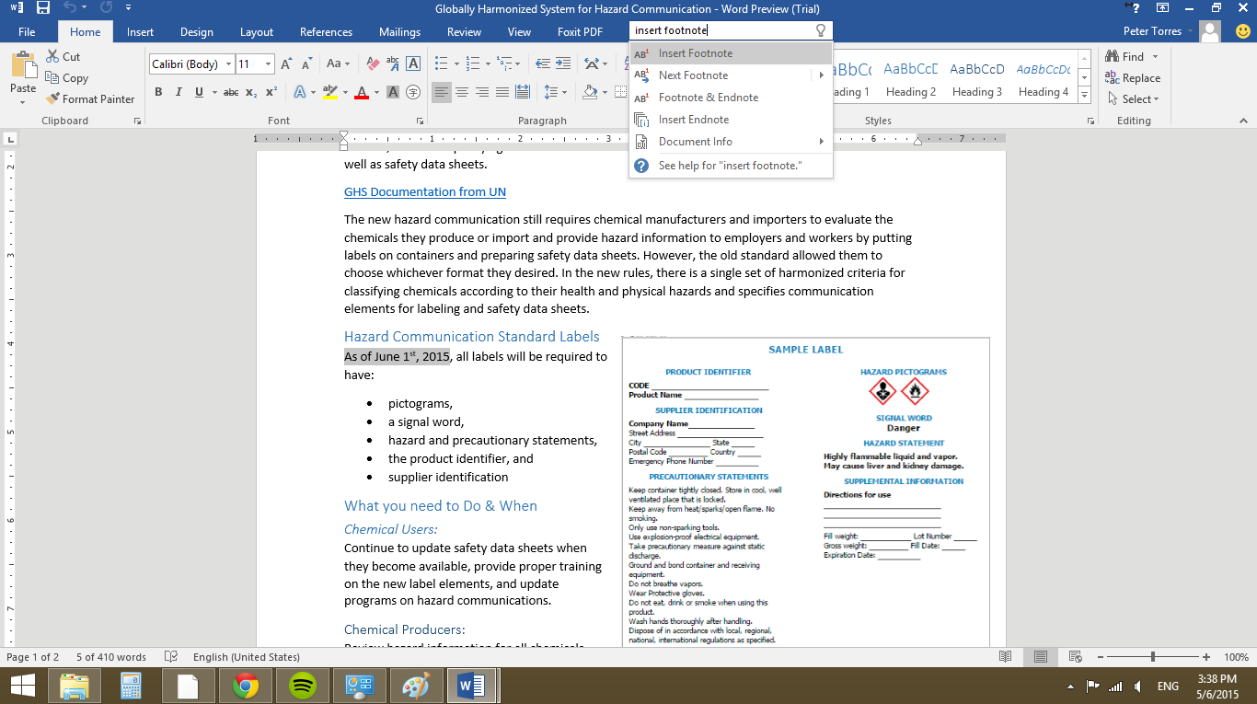Click the Format Painter brush icon
The width and height of the screenshot is (1257, 704).
52,98
